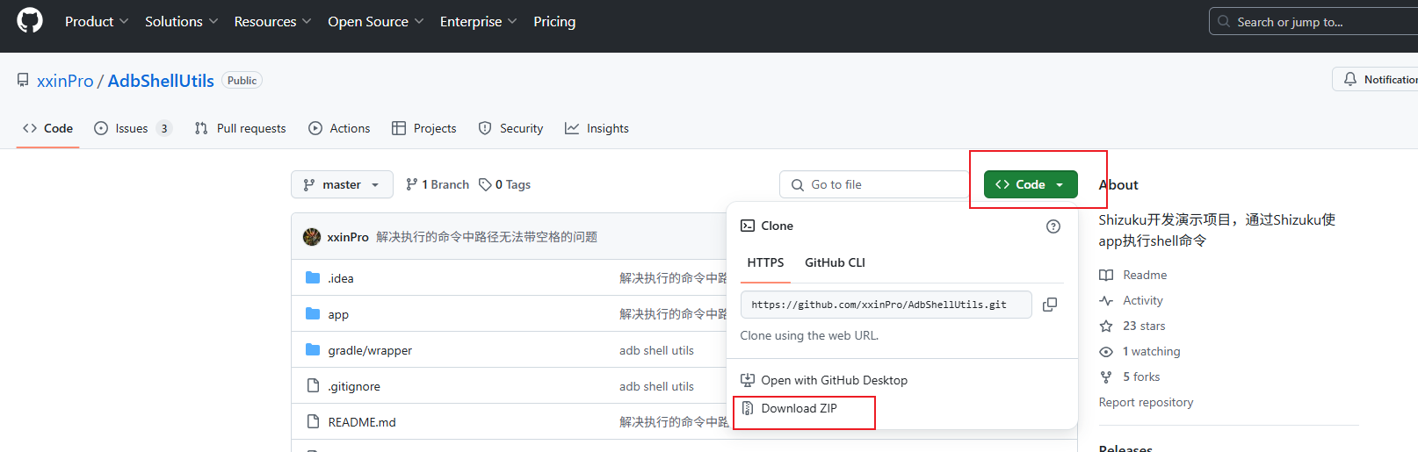The height and width of the screenshot is (452, 1418).
Task: Open the AdbShellUtils repository link
Action: click(x=161, y=81)
